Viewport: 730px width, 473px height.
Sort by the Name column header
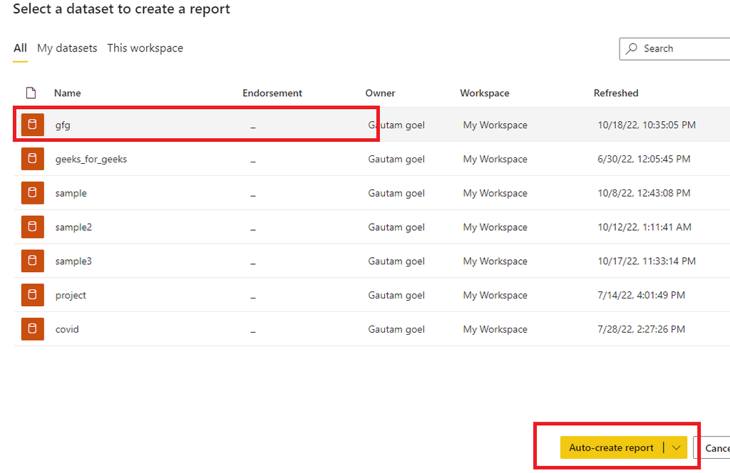(68, 93)
